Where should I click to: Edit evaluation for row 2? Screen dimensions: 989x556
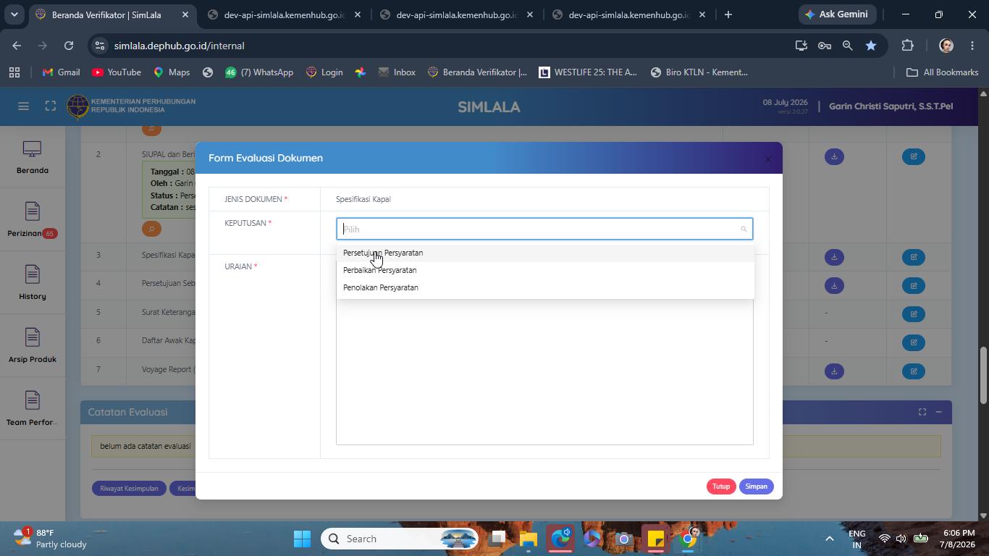(x=914, y=156)
